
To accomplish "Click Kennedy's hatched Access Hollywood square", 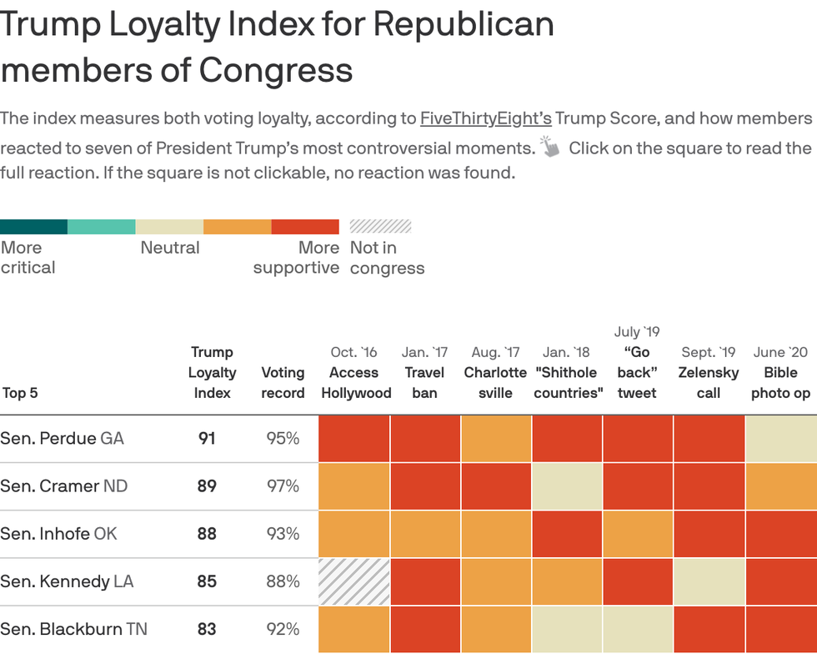I will [354, 582].
